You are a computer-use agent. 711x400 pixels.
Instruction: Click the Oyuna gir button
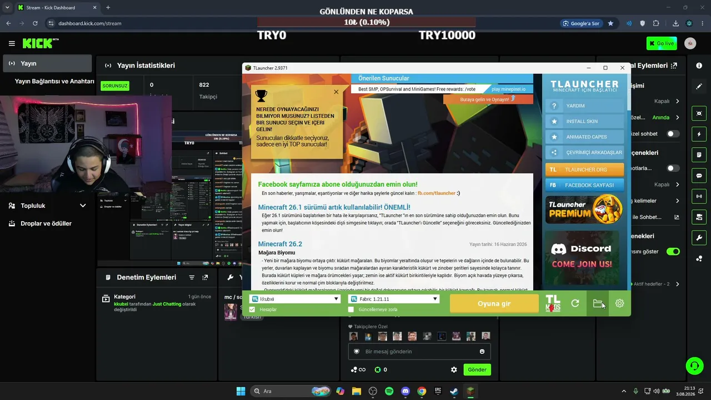pos(494,304)
